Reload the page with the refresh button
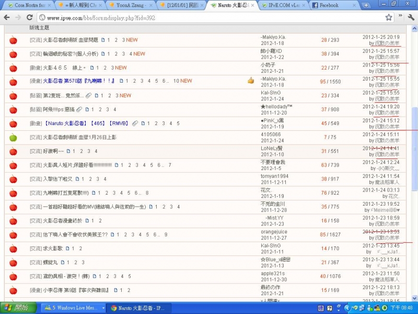The image size is (418, 314). [x=31, y=17]
